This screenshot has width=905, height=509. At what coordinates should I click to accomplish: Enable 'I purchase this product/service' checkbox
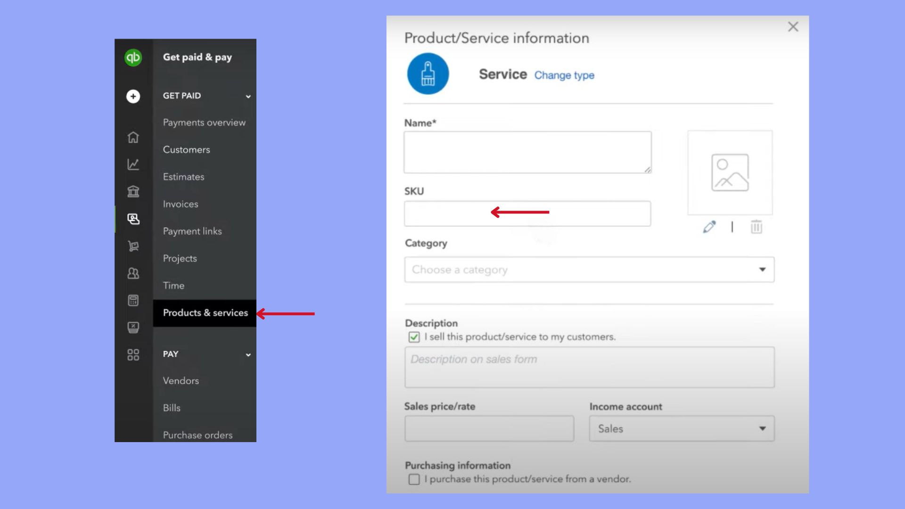coord(414,479)
